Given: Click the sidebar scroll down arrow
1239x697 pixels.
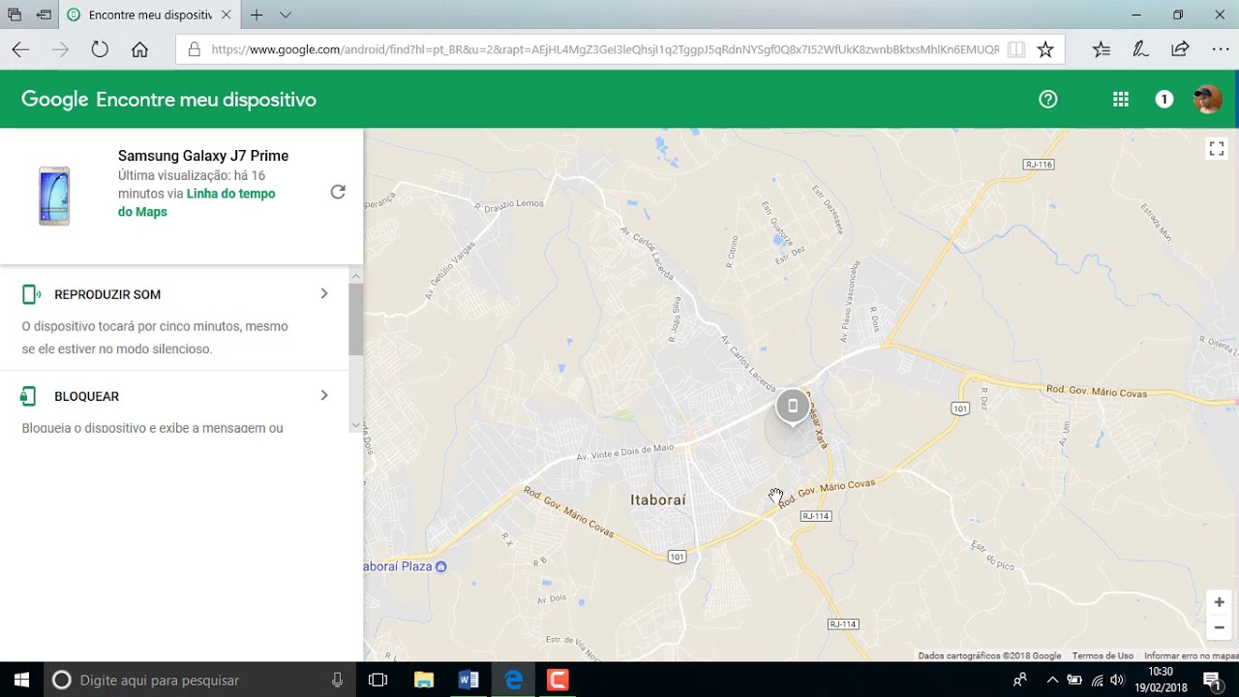Looking at the screenshot, I should (x=355, y=425).
